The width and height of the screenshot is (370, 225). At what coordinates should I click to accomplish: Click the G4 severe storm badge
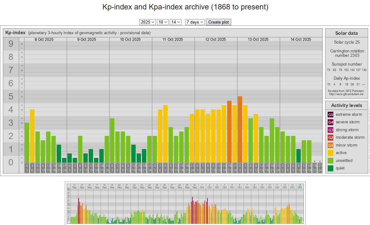click(x=331, y=122)
